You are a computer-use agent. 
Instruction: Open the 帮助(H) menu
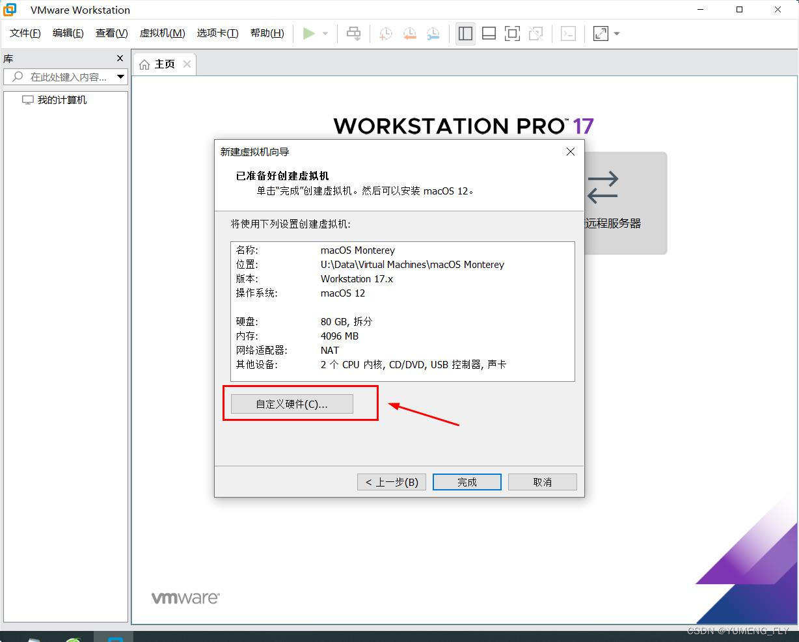coord(267,33)
